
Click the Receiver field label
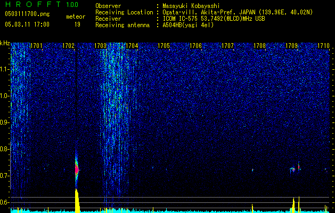point(108,19)
